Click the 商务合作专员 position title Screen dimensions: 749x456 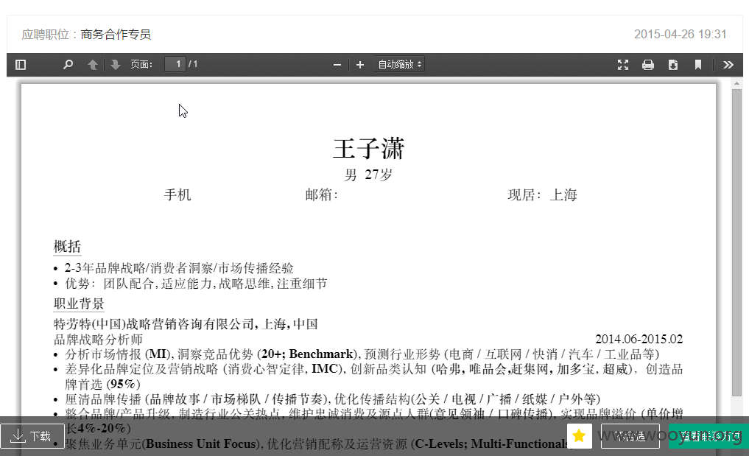[x=116, y=35]
